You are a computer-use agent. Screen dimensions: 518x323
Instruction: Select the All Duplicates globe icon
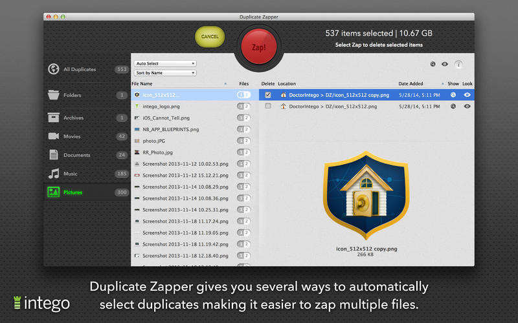click(x=54, y=69)
